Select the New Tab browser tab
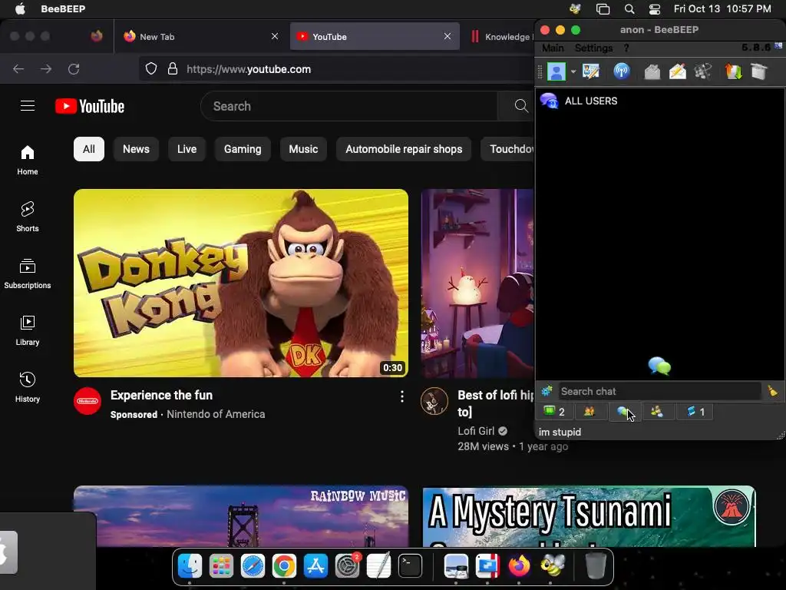 (x=202, y=37)
